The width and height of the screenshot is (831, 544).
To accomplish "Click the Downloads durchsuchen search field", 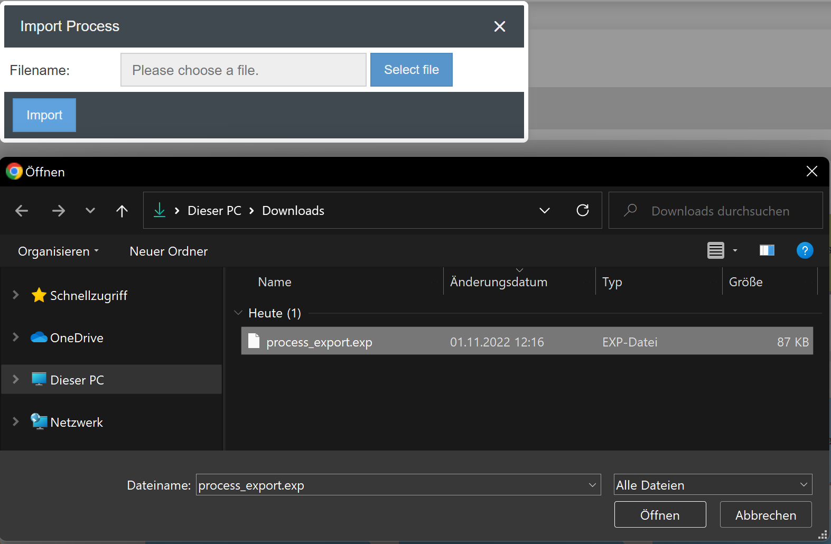I will 720,211.
